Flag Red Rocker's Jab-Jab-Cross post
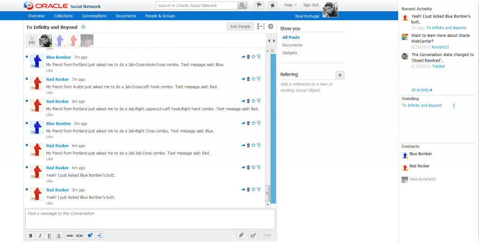 [x=259, y=145]
